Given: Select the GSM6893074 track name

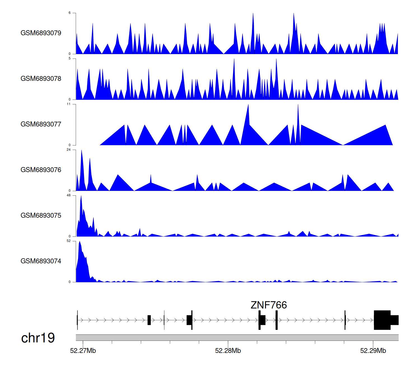Looking at the screenshot, I should pyautogui.click(x=41, y=261).
